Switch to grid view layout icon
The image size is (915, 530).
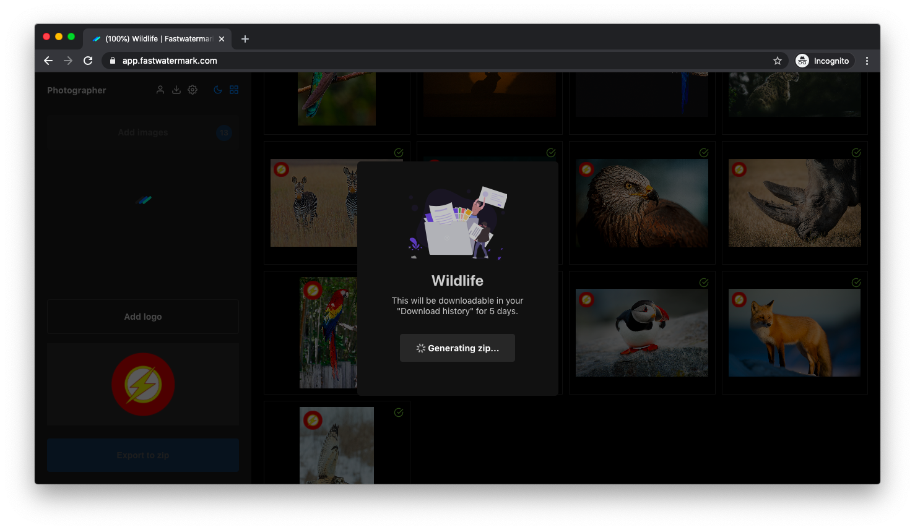pyautogui.click(x=234, y=90)
